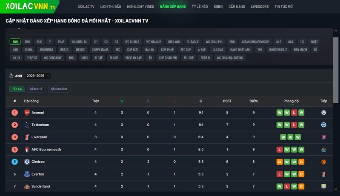Click the Chelsea club crest icon
The image size is (340, 196).
pyautogui.click(x=27, y=162)
